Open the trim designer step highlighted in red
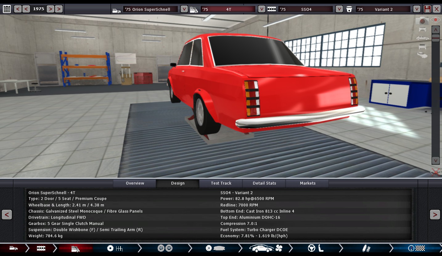This screenshot has height=256, width=442. click(x=76, y=248)
